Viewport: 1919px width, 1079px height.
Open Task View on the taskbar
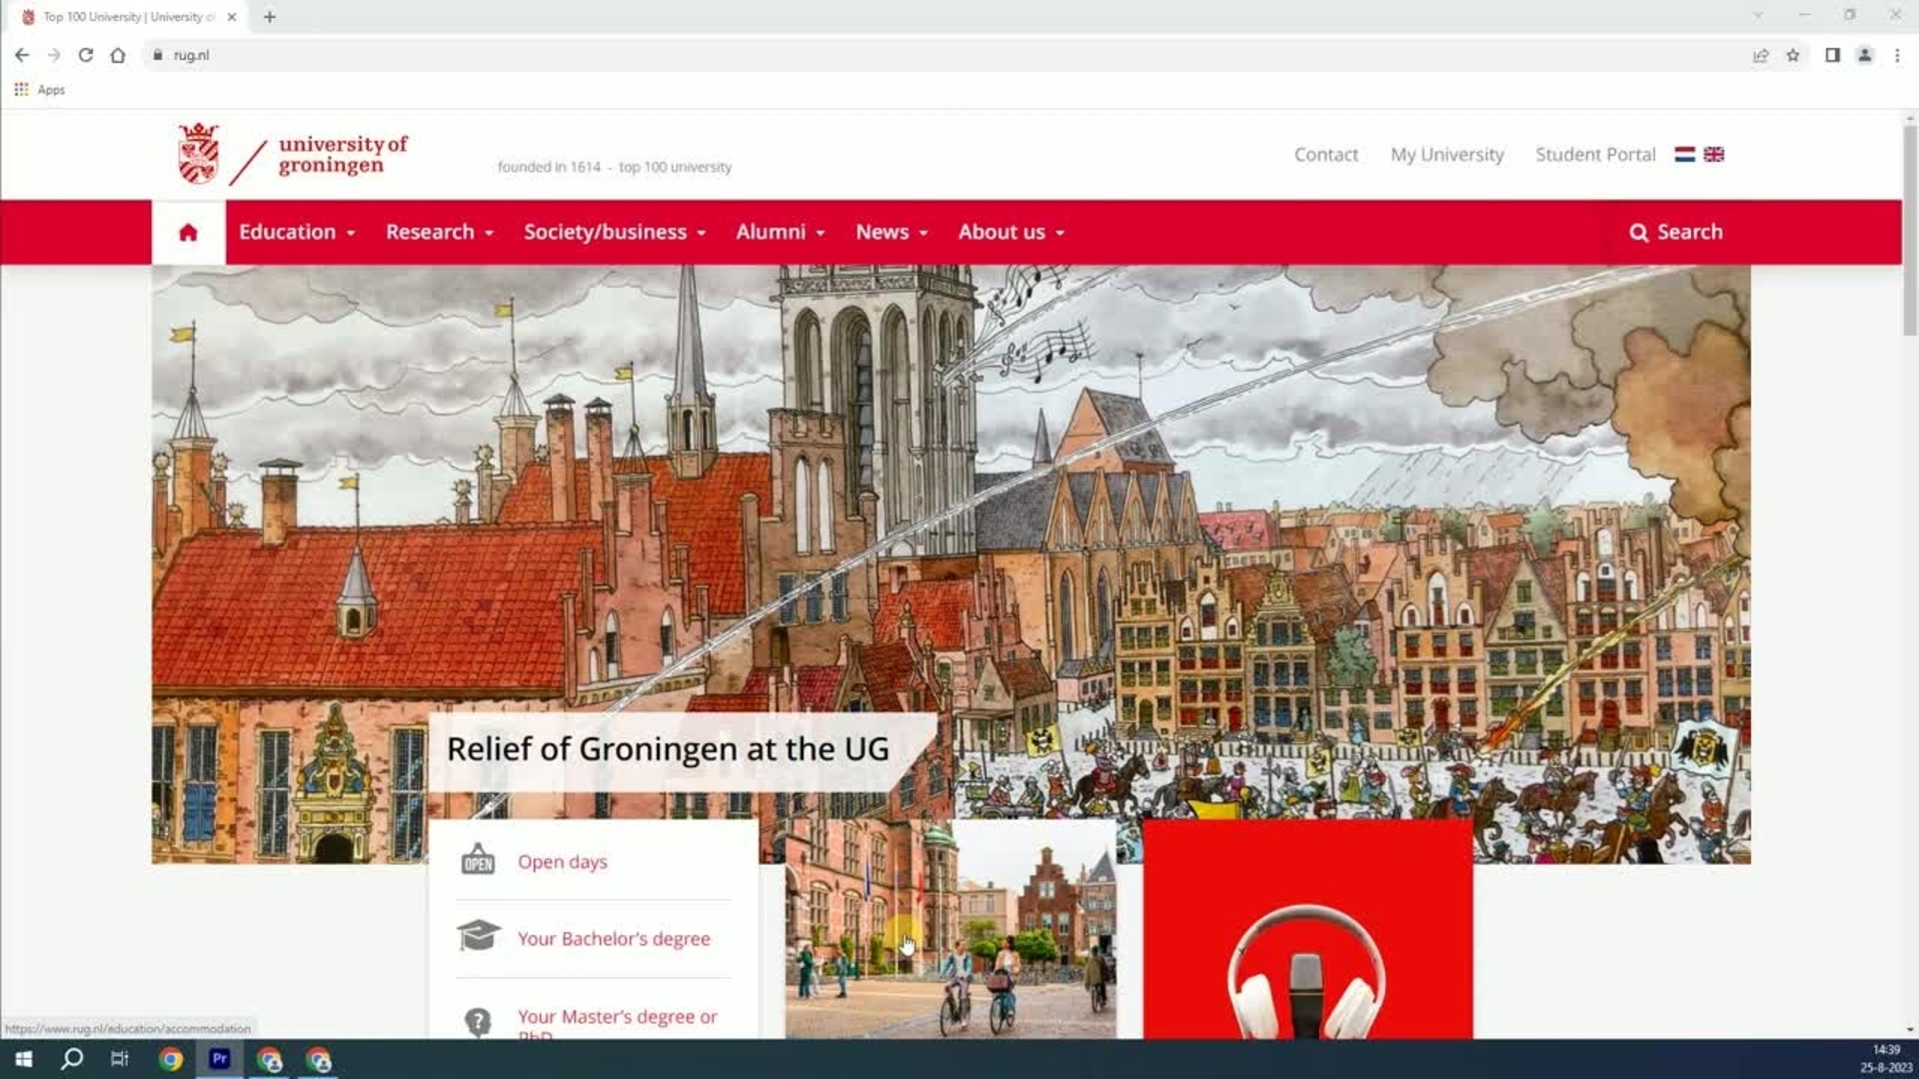pyautogui.click(x=120, y=1059)
